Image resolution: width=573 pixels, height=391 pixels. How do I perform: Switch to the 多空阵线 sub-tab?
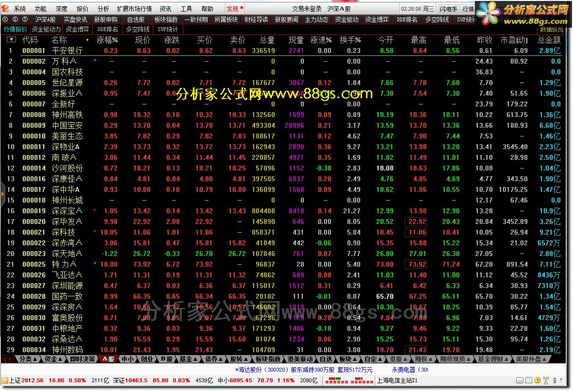pyautogui.click(x=138, y=30)
